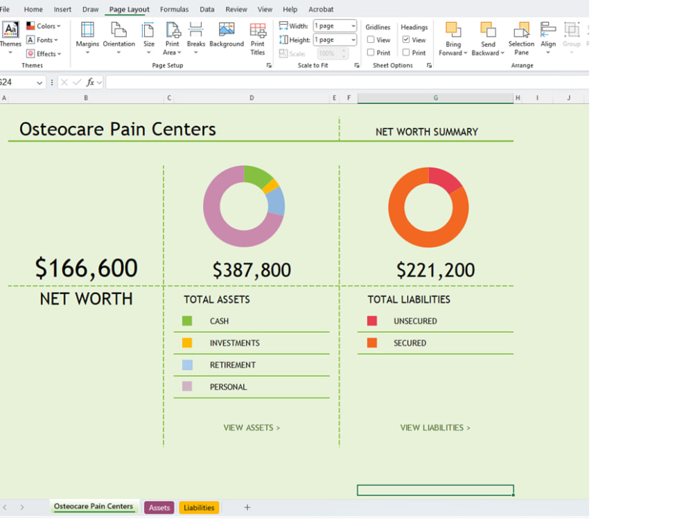Open Page Setup dialog launcher

(x=269, y=65)
